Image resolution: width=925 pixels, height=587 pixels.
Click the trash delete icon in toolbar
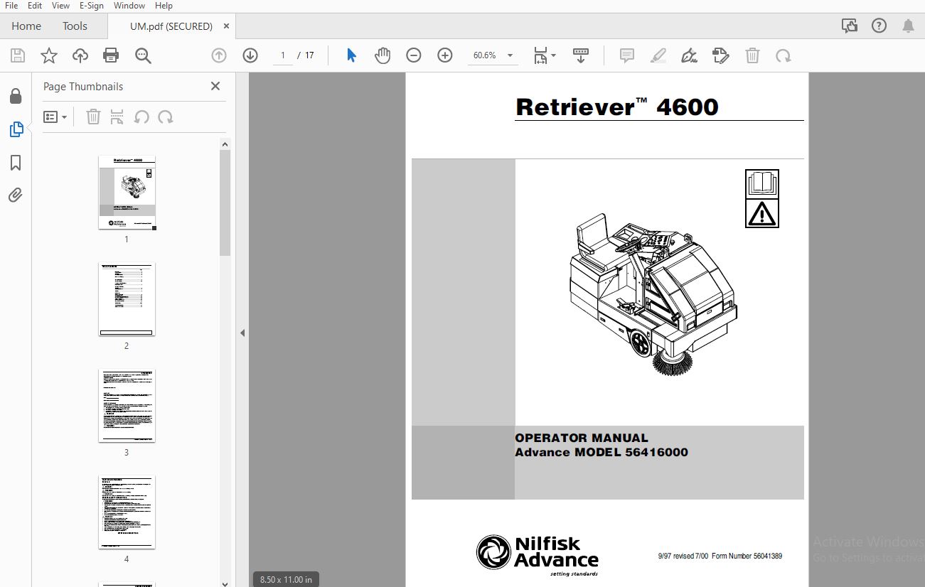coord(752,55)
